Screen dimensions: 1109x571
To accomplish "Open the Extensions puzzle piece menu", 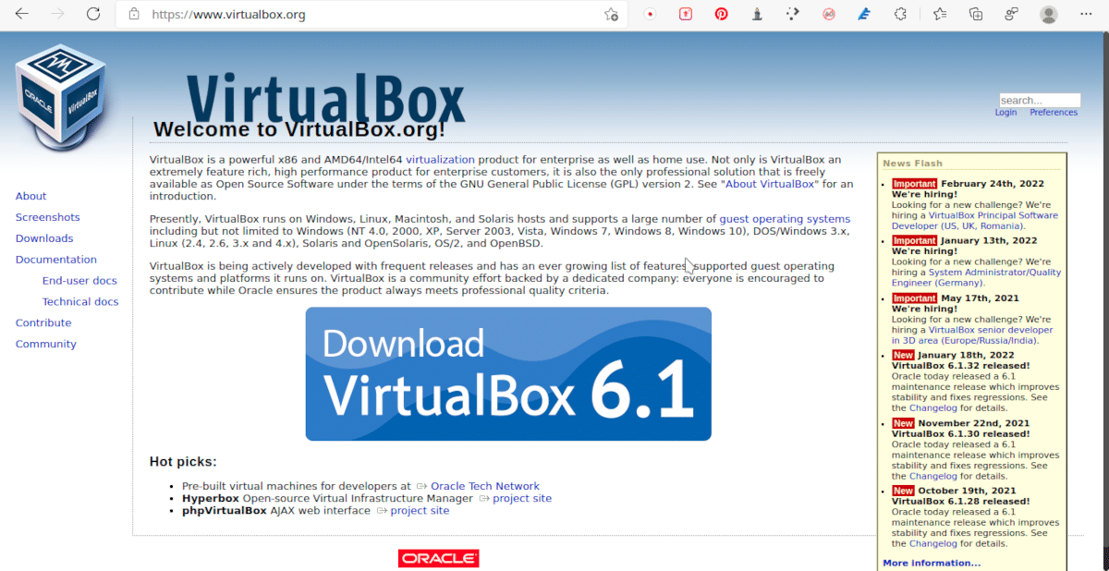I will pyautogui.click(x=900, y=14).
